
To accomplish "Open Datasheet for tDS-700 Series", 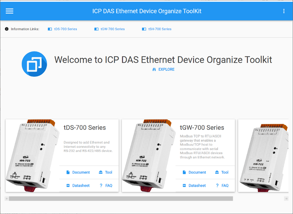I will coord(78,186).
